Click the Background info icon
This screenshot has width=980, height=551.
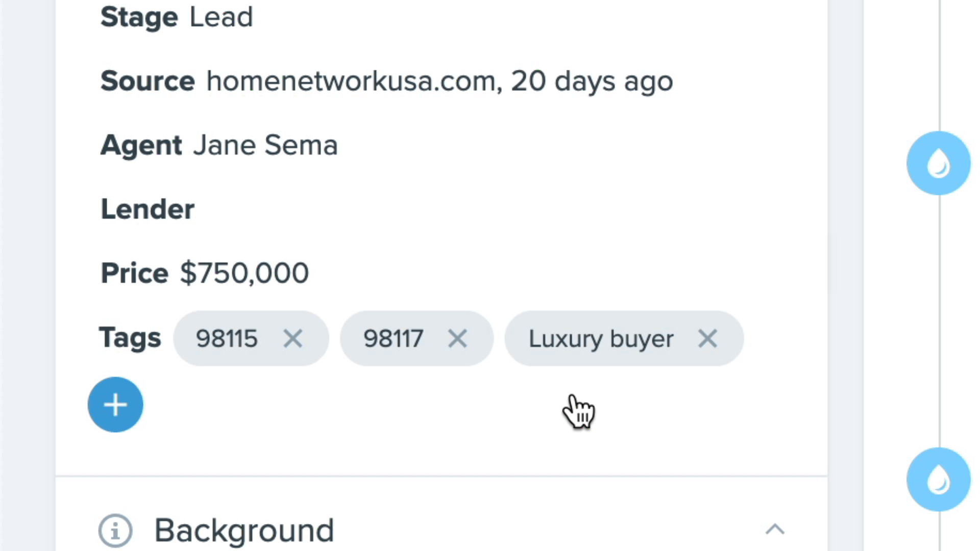115,531
